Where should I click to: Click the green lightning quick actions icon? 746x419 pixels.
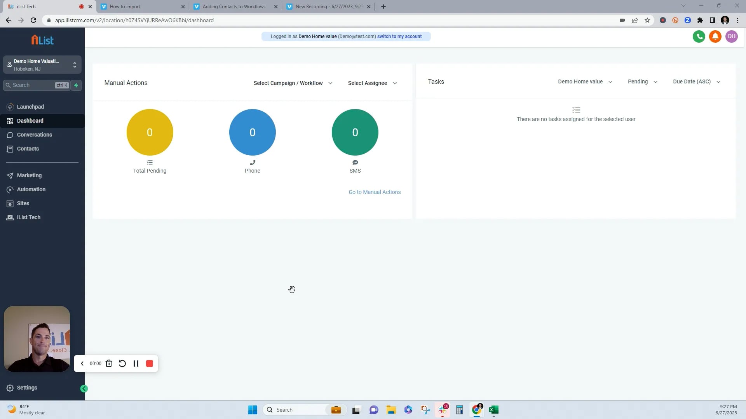(76, 85)
